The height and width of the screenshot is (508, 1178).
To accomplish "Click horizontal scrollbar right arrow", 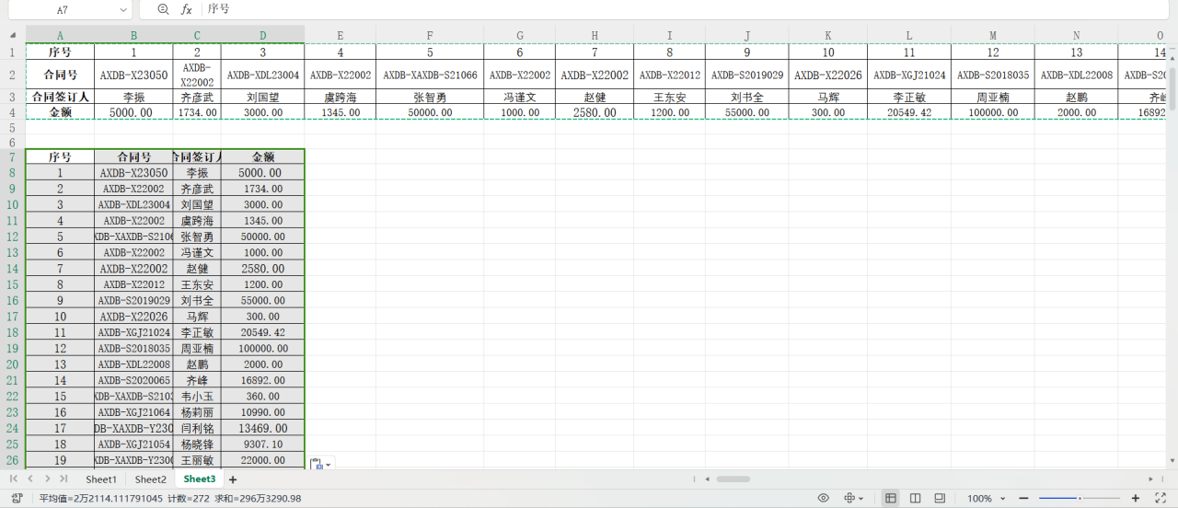I will point(1150,479).
